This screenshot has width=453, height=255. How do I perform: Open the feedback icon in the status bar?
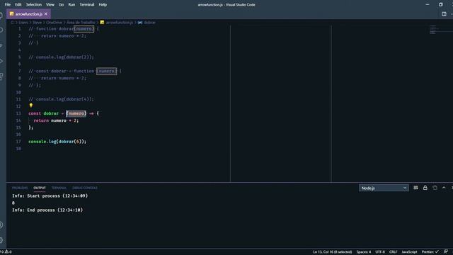coord(446,252)
